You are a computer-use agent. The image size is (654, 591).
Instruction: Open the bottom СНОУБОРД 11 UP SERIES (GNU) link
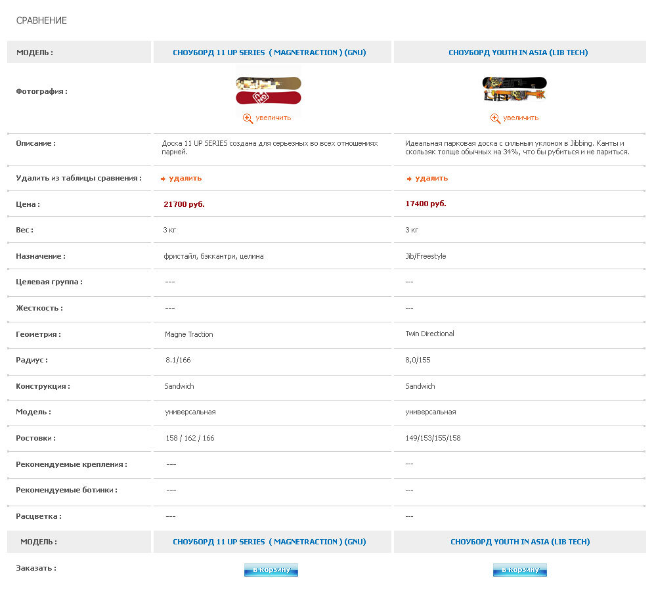coord(269,542)
